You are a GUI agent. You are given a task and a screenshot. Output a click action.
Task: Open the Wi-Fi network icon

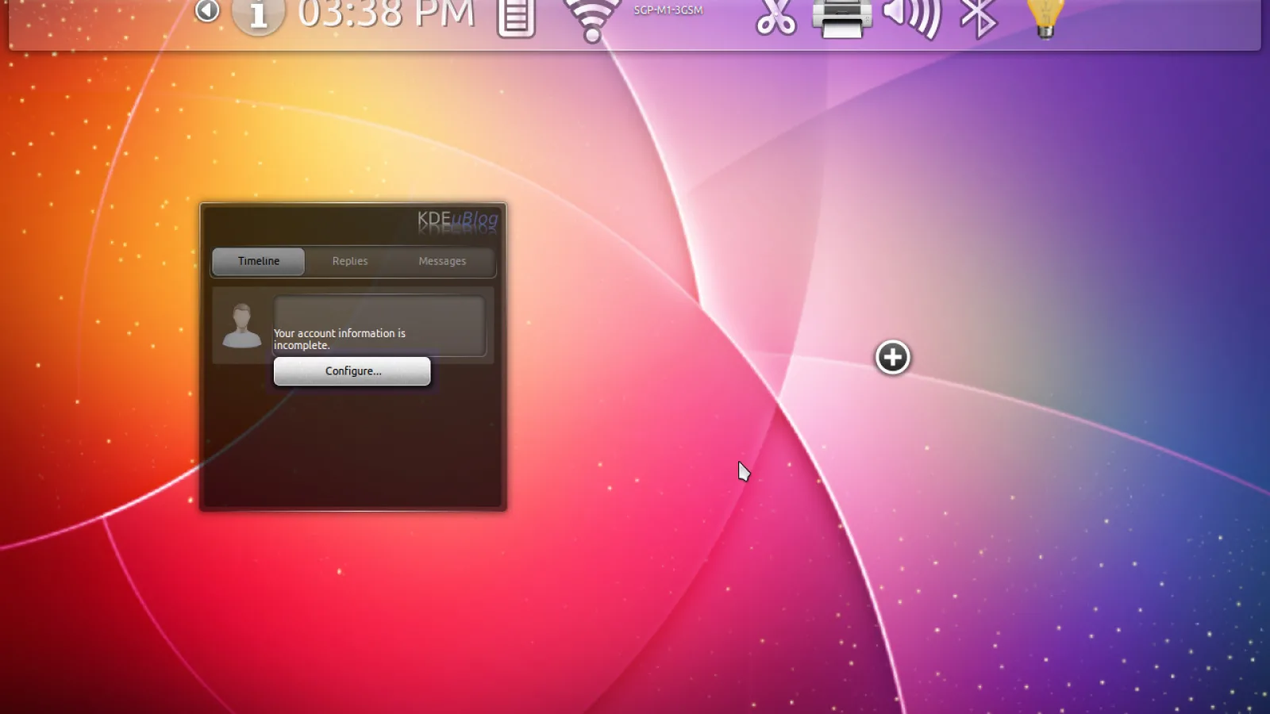592,20
